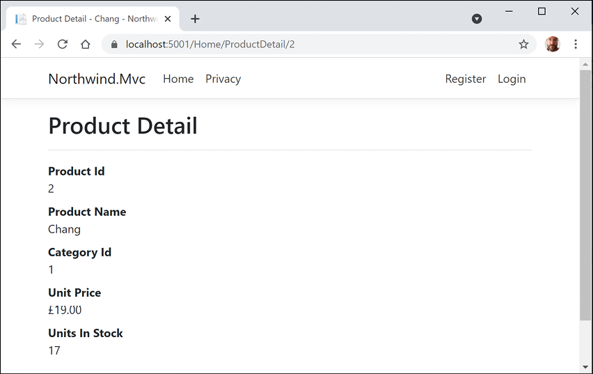Viewport: 593px width, 374px height.
Task: Click the browser Back arrow
Action: click(16, 44)
